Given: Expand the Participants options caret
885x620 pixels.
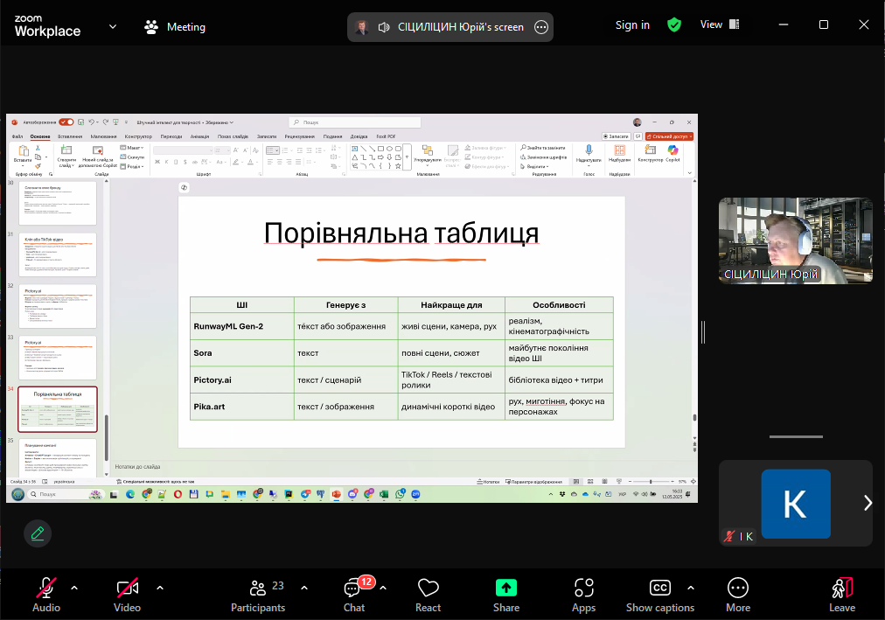Looking at the screenshot, I should (x=305, y=588).
